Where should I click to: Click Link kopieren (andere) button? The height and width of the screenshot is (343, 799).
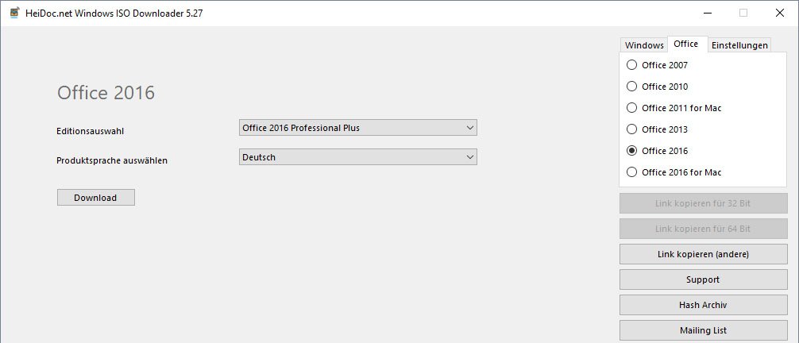(703, 254)
